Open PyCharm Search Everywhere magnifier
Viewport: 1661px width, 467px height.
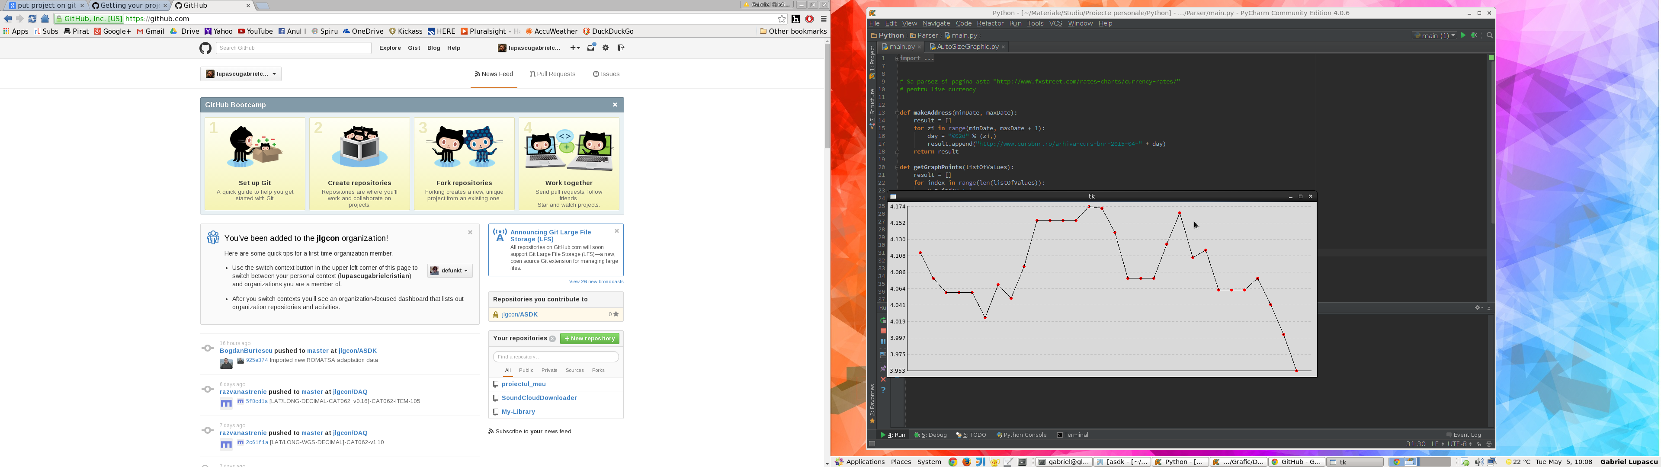[x=1489, y=35]
